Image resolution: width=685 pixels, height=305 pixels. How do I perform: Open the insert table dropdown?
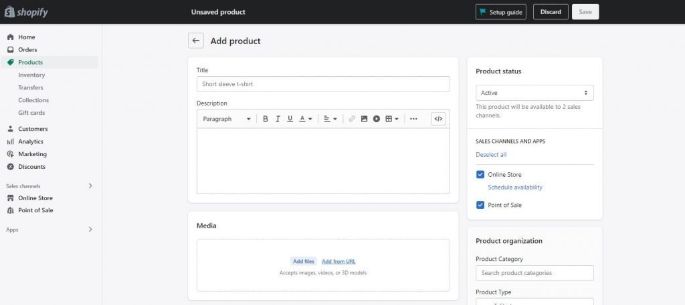coord(392,119)
